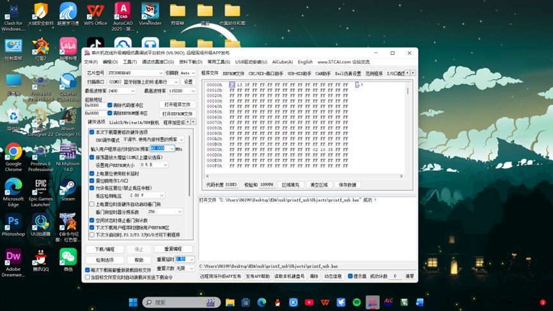
Task: Open Viewfinder desktop icon
Action: pyautogui.click(x=150, y=15)
